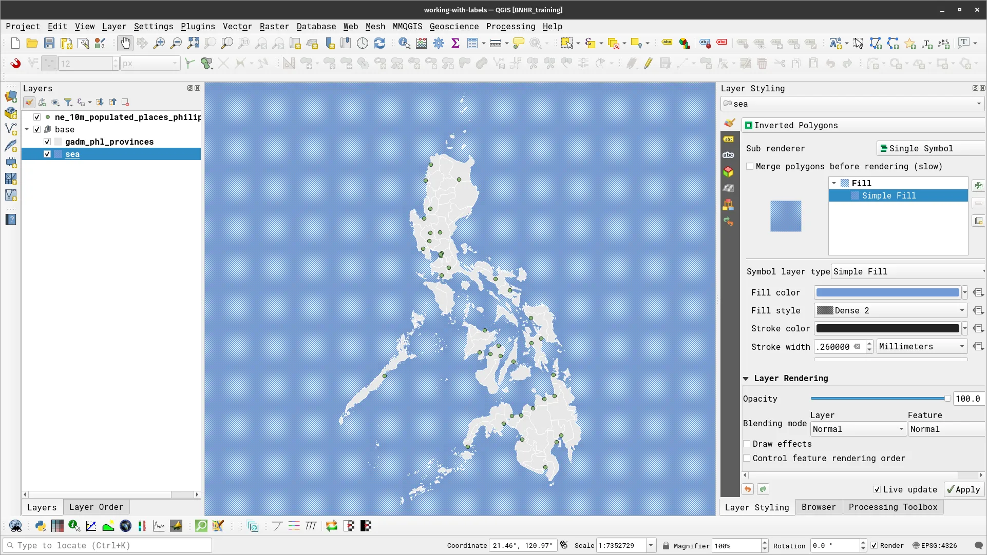Screen dimensions: 987x555
Task: Open the Layer Styling panel icon above layers
Action: point(29,102)
